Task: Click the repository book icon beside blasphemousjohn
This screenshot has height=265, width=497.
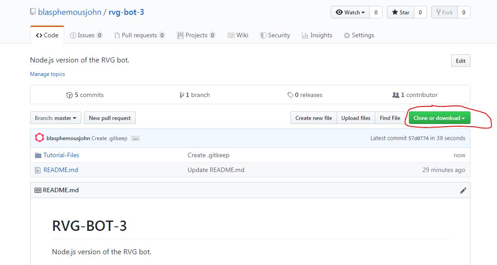Action: click(x=33, y=12)
